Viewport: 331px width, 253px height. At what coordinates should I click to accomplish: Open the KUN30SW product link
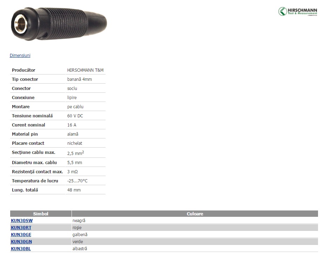click(22, 221)
